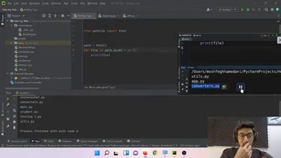Open Windows Start menu
The image size is (281, 158).
pos(97,153)
